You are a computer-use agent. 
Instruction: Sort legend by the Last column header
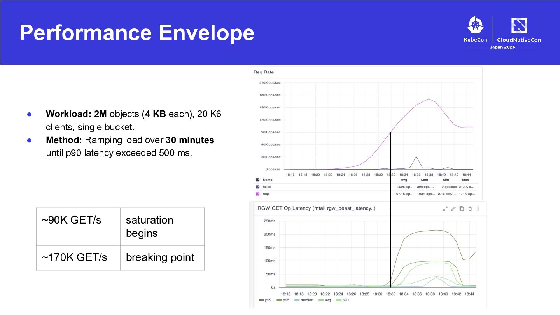click(x=425, y=180)
